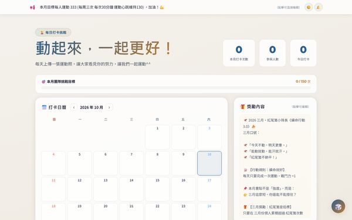Select October 8 on the calendar
This screenshot has height=220, width=352.
(157, 163)
